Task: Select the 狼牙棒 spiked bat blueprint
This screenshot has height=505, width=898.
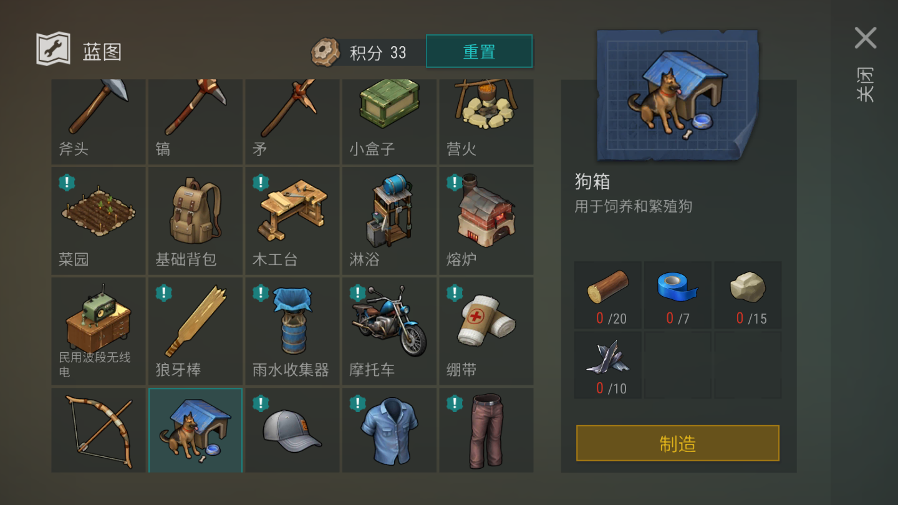Action: (x=195, y=331)
